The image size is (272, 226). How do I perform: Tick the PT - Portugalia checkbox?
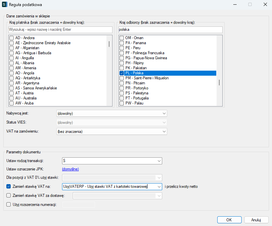[x=122, y=98]
